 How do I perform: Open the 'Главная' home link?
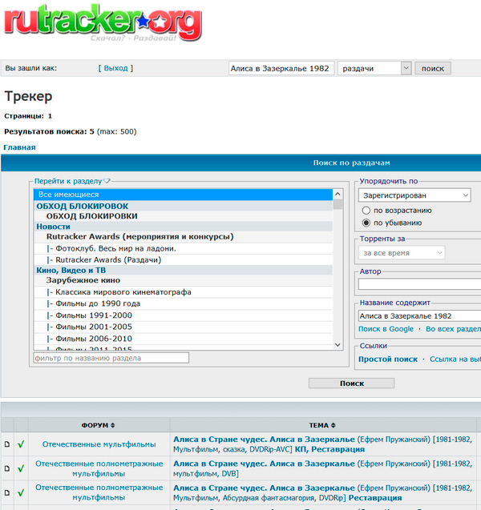(x=19, y=147)
